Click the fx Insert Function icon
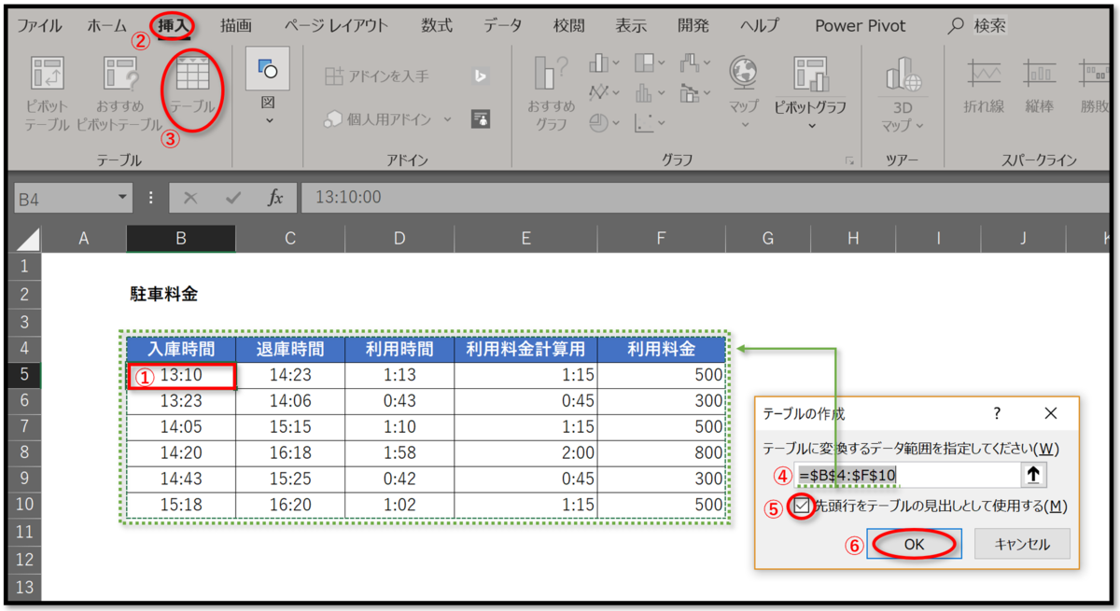The width and height of the screenshot is (1120, 611). (275, 198)
